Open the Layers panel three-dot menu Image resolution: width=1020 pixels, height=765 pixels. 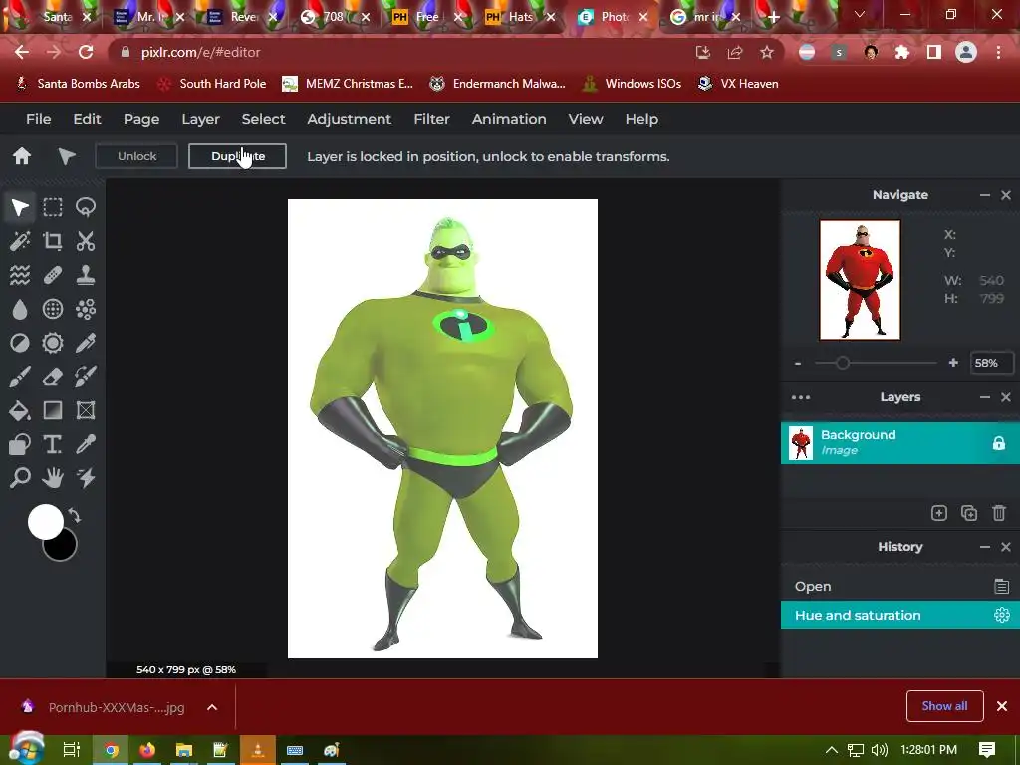801,397
